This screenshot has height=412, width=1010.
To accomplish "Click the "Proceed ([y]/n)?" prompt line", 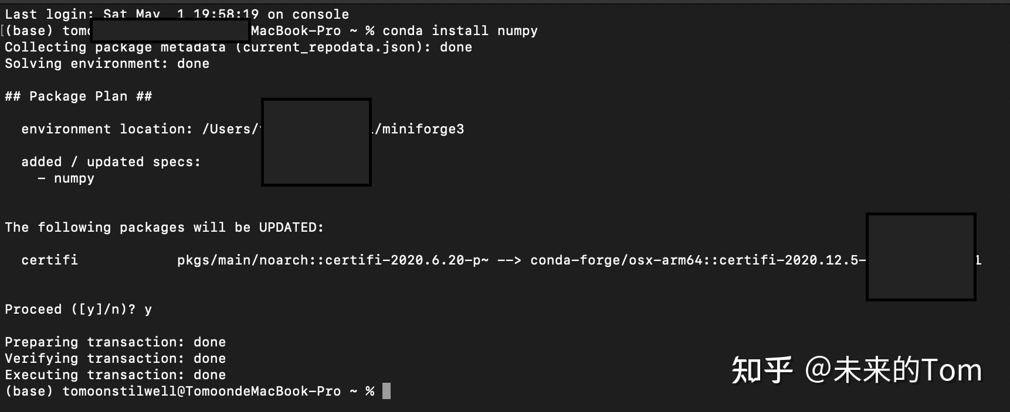I will [x=70, y=309].
